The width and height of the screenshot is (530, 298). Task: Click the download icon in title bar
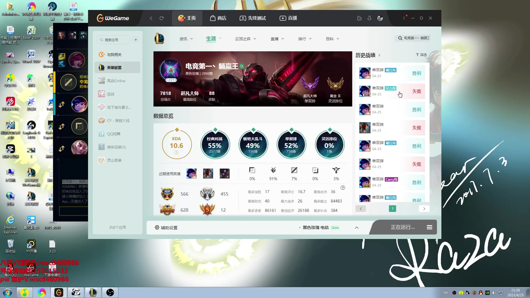pyautogui.click(x=369, y=18)
